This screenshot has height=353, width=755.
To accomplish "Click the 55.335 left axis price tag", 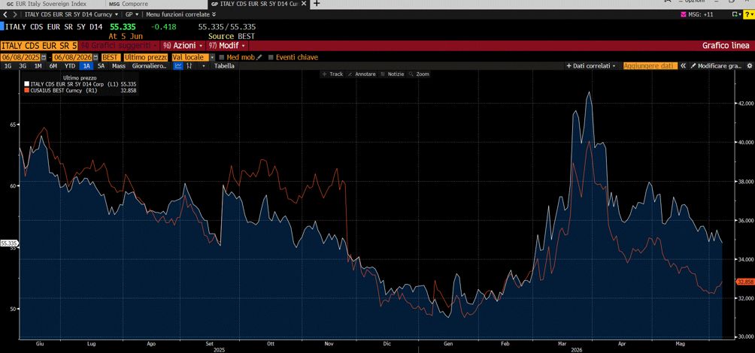I will point(8,244).
